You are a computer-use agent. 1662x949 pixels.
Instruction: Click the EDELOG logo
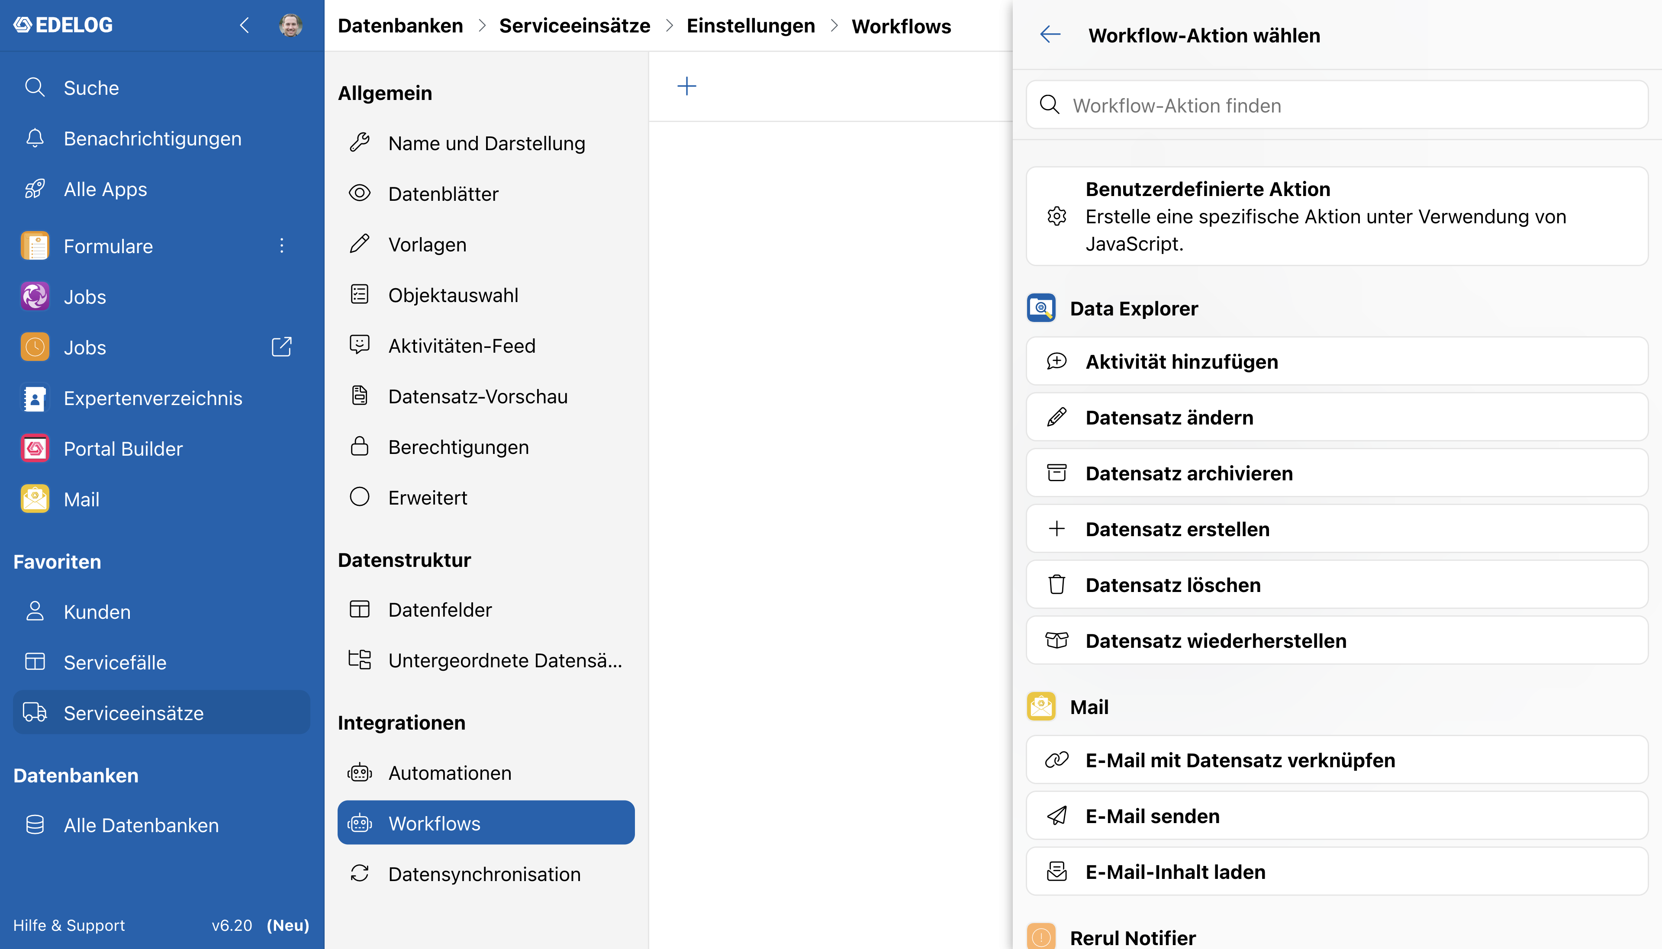(x=63, y=25)
